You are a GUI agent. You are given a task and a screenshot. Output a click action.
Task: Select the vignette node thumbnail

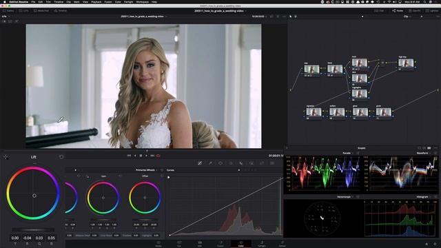[x=314, y=112]
